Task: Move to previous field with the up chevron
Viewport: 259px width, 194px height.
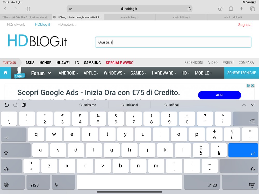Action: coord(244,105)
